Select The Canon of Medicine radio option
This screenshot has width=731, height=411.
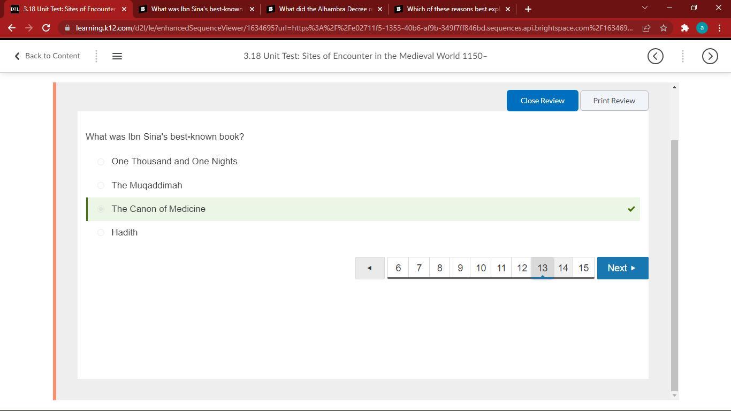(x=101, y=209)
